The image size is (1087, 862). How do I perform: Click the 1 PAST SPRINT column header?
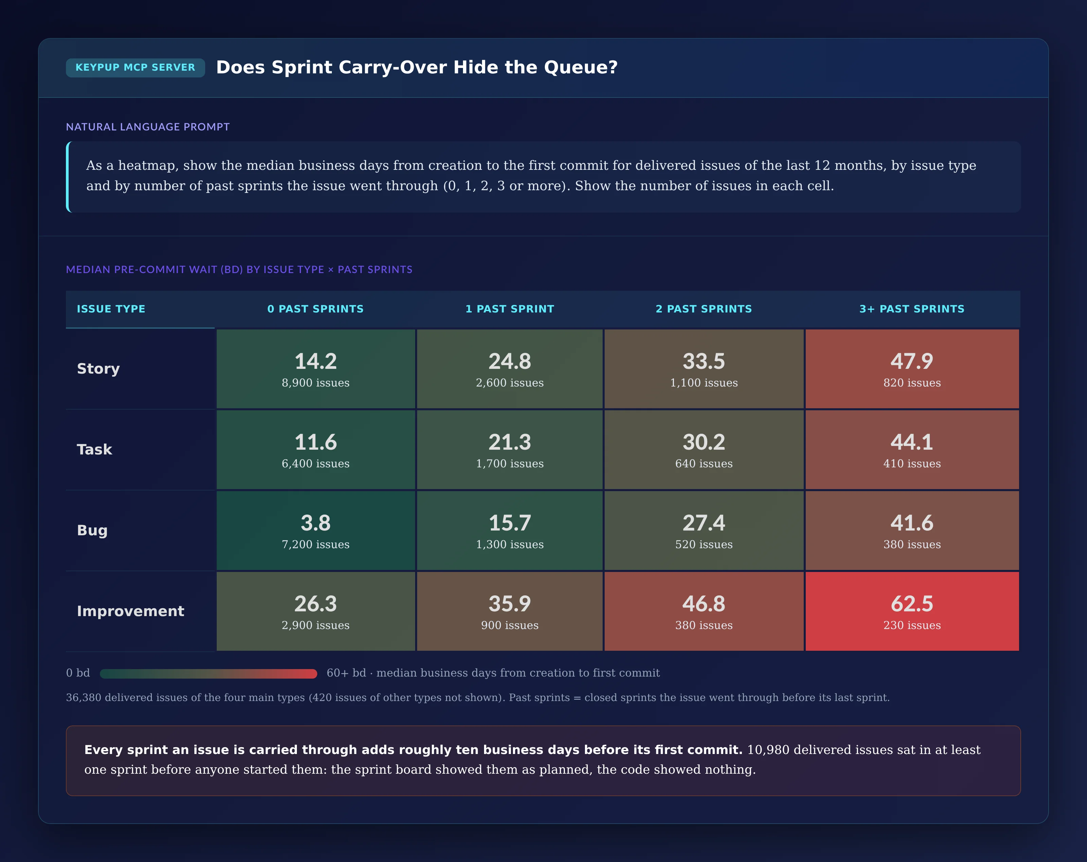[510, 309]
